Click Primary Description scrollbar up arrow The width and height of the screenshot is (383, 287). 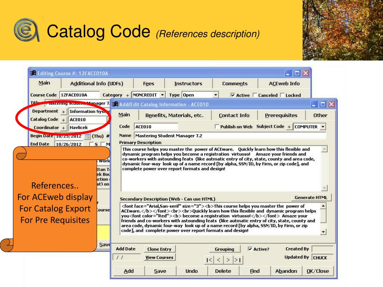point(324,149)
